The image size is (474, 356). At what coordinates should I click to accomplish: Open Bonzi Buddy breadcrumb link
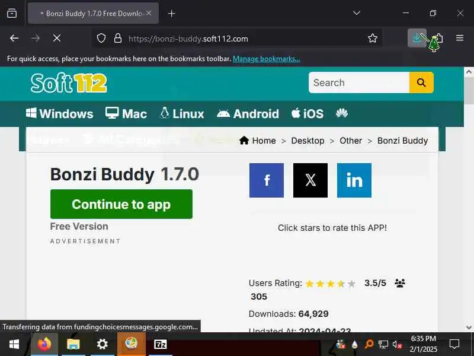click(x=403, y=141)
